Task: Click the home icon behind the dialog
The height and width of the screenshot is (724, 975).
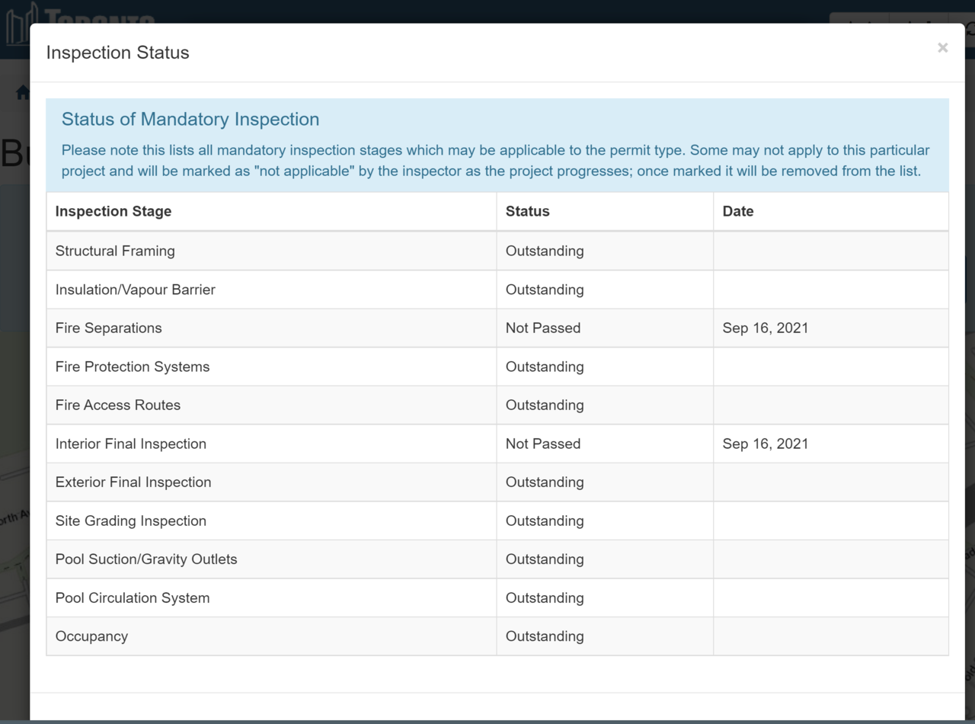Action: click(22, 93)
